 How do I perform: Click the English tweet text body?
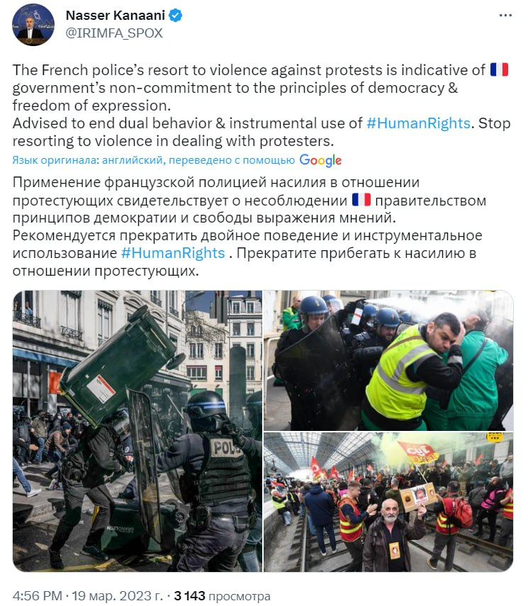[x=262, y=106]
